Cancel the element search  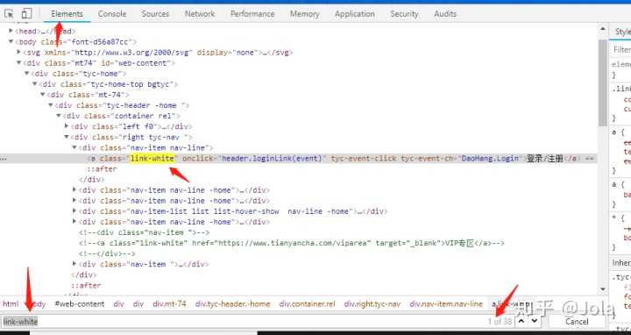point(577,321)
